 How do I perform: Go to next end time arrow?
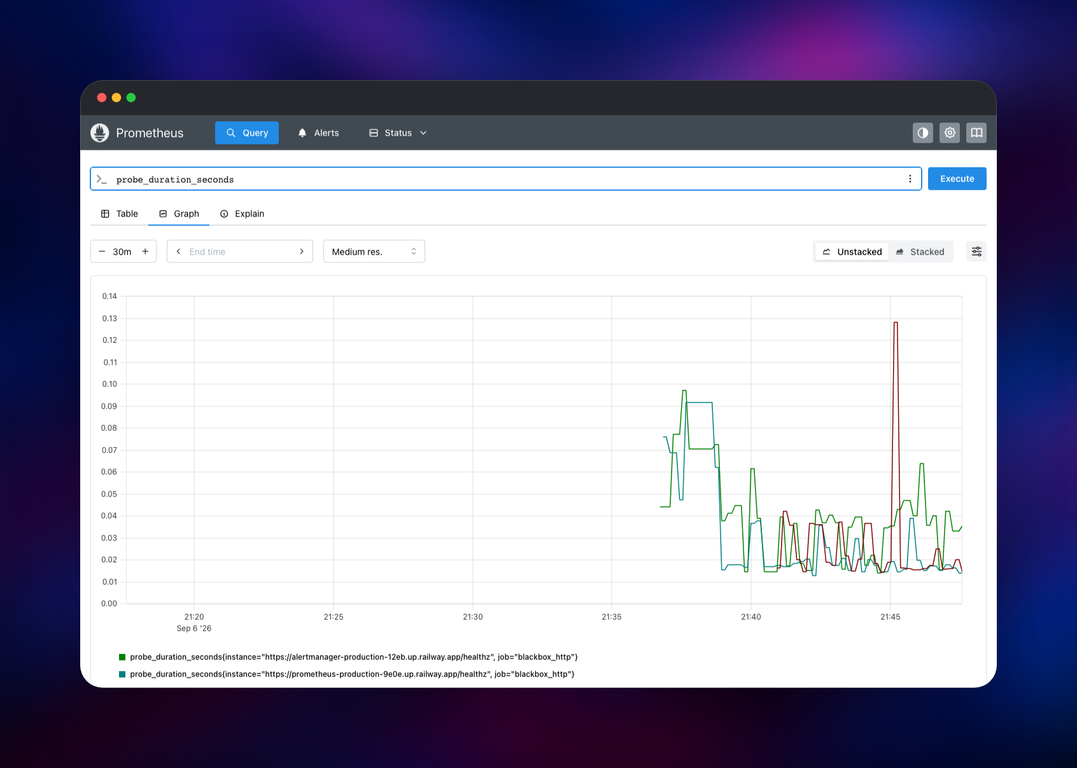pyautogui.click(x=302, y=251)
